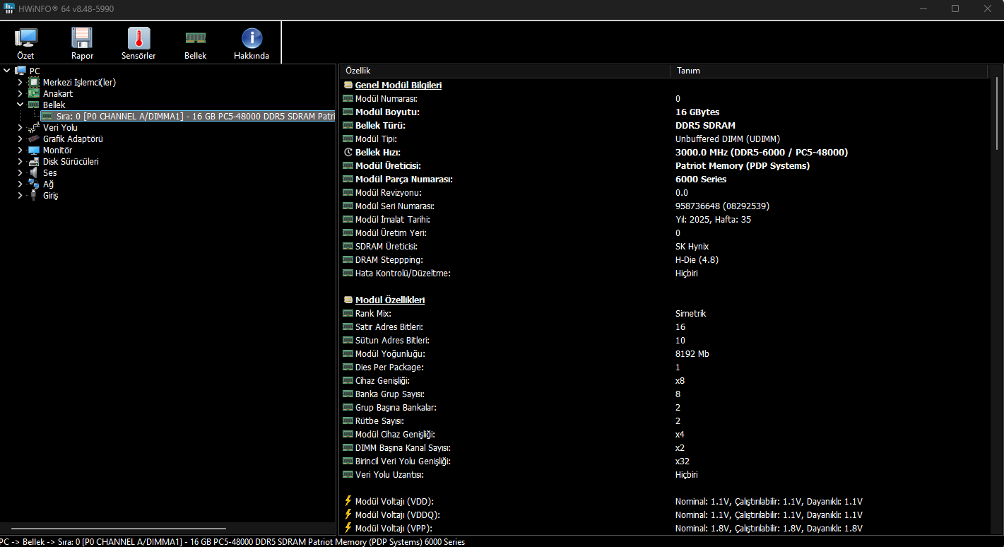The image size is (1004, 547).
Task: Click the Tanım column header
Action: coord(829,71)
